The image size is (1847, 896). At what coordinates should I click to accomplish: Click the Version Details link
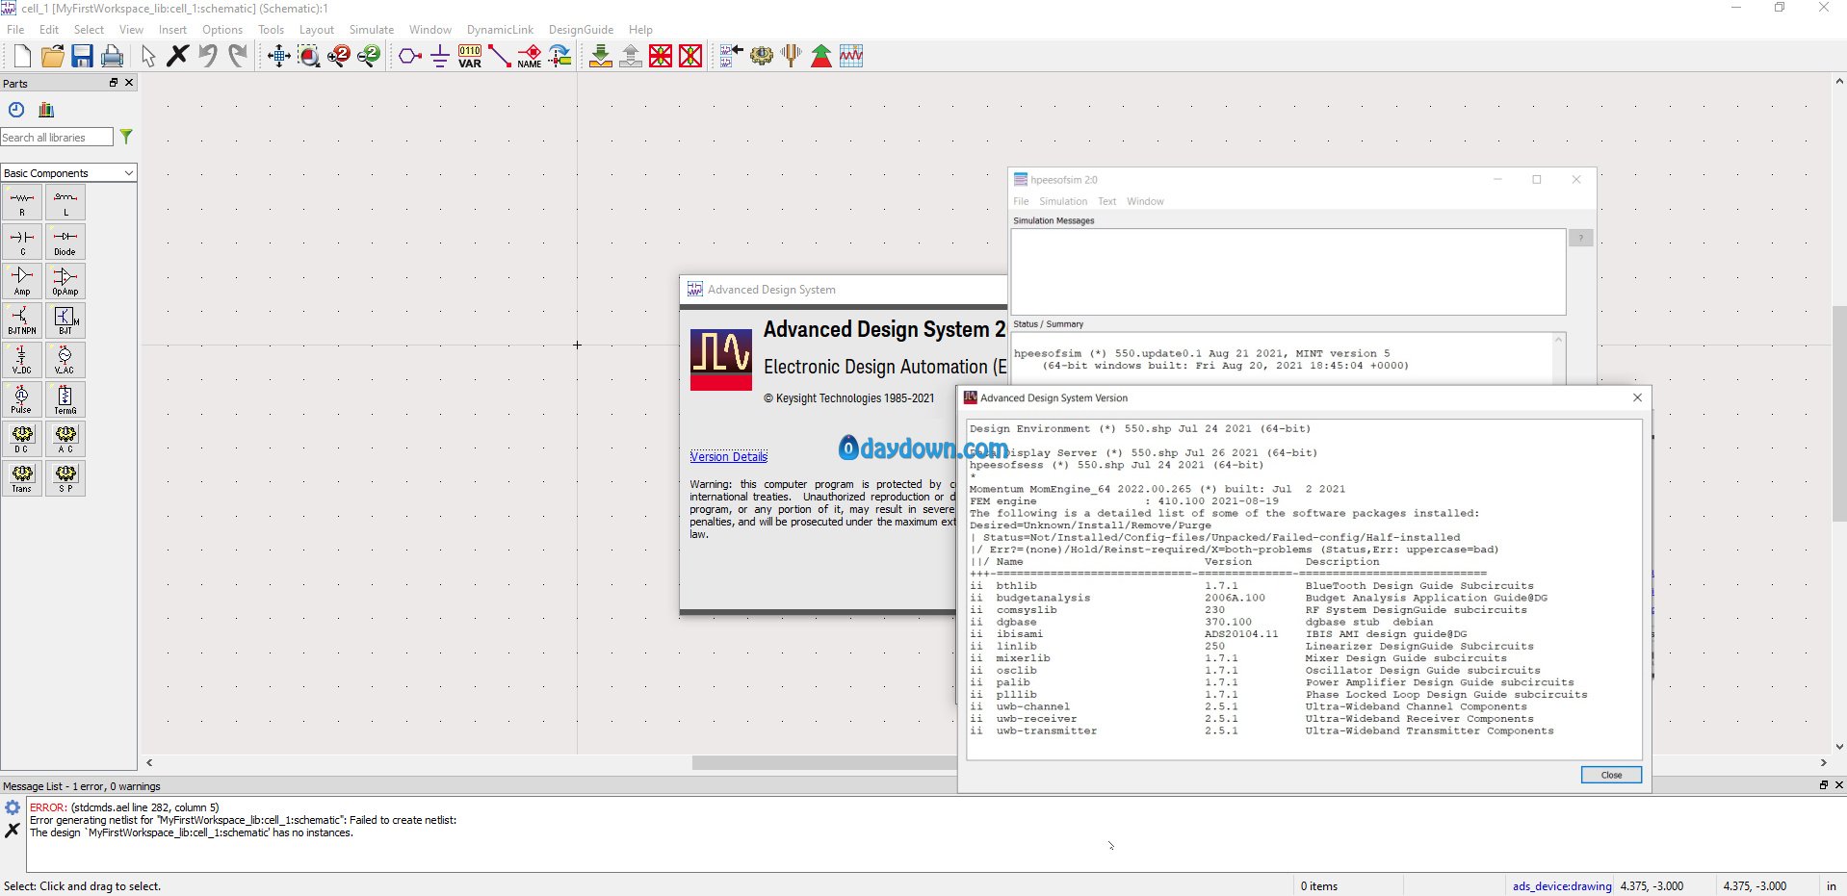(x=728, y=457)
